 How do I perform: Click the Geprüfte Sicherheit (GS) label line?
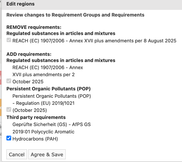(52, 125)
